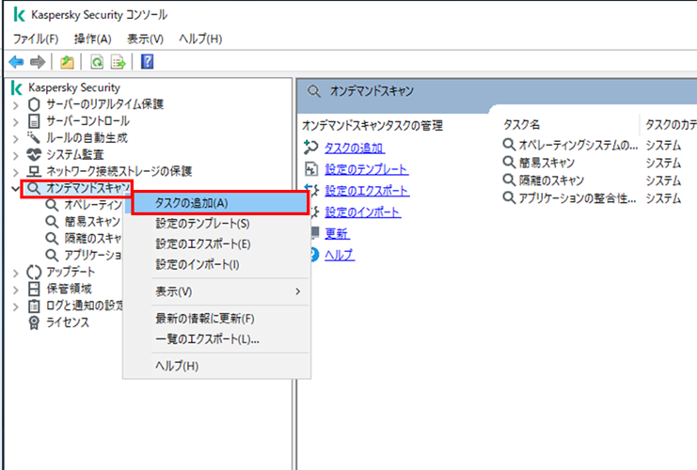
Task: Choose ヘルプ(H) in the context menu
Action: [x=217, y=366]
